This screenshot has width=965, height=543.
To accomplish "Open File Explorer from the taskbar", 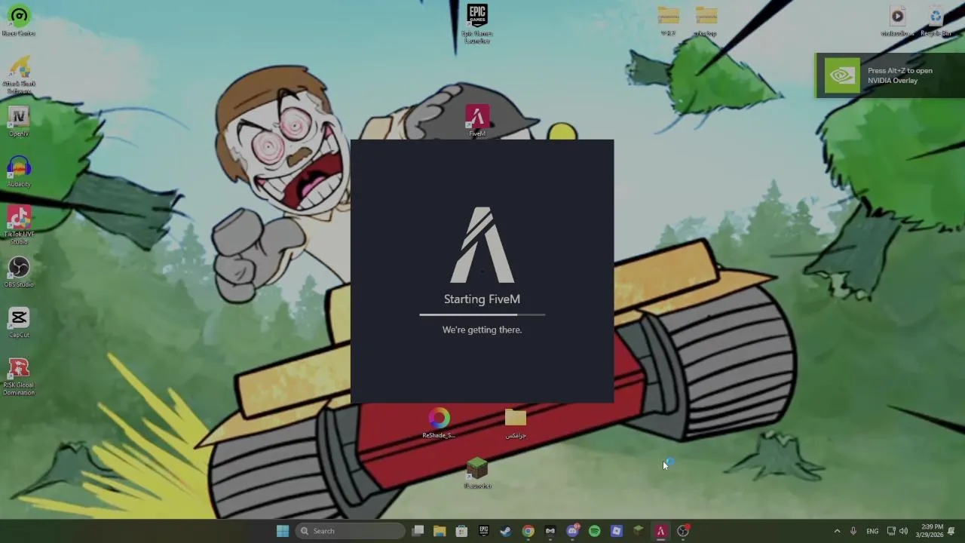I will [x=440, y=531].
